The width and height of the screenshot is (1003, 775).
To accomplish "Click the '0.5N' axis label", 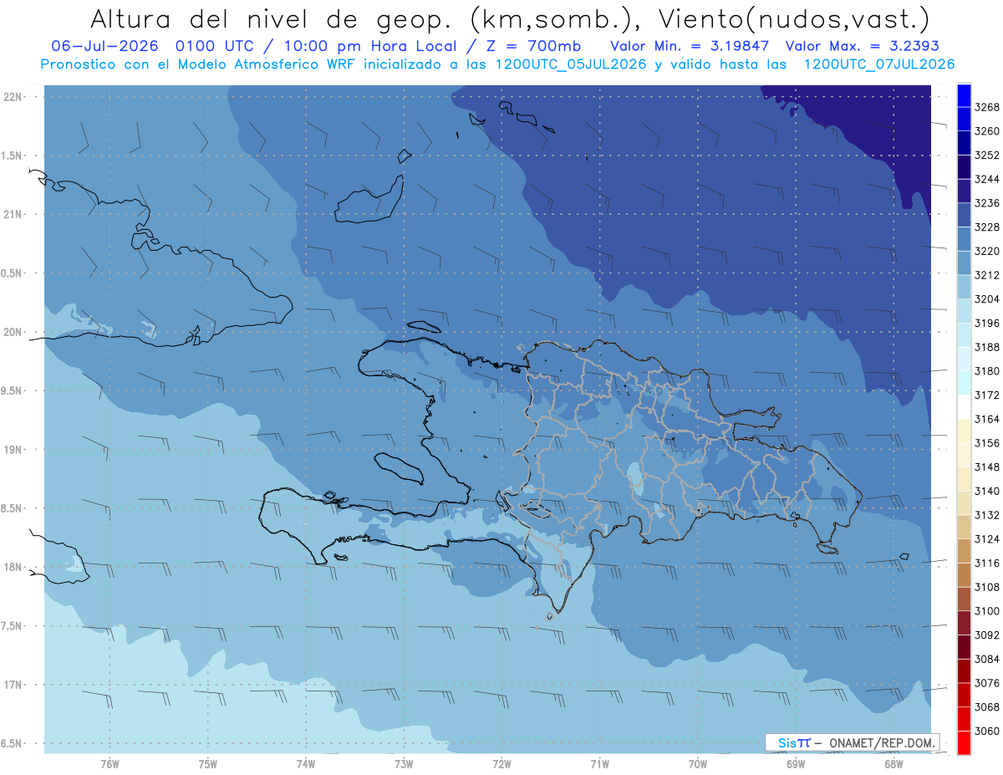I will pos(11,273).
